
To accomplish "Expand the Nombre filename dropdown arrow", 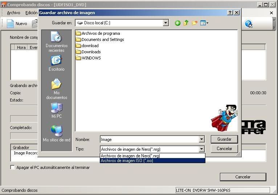I will (201, 140).
